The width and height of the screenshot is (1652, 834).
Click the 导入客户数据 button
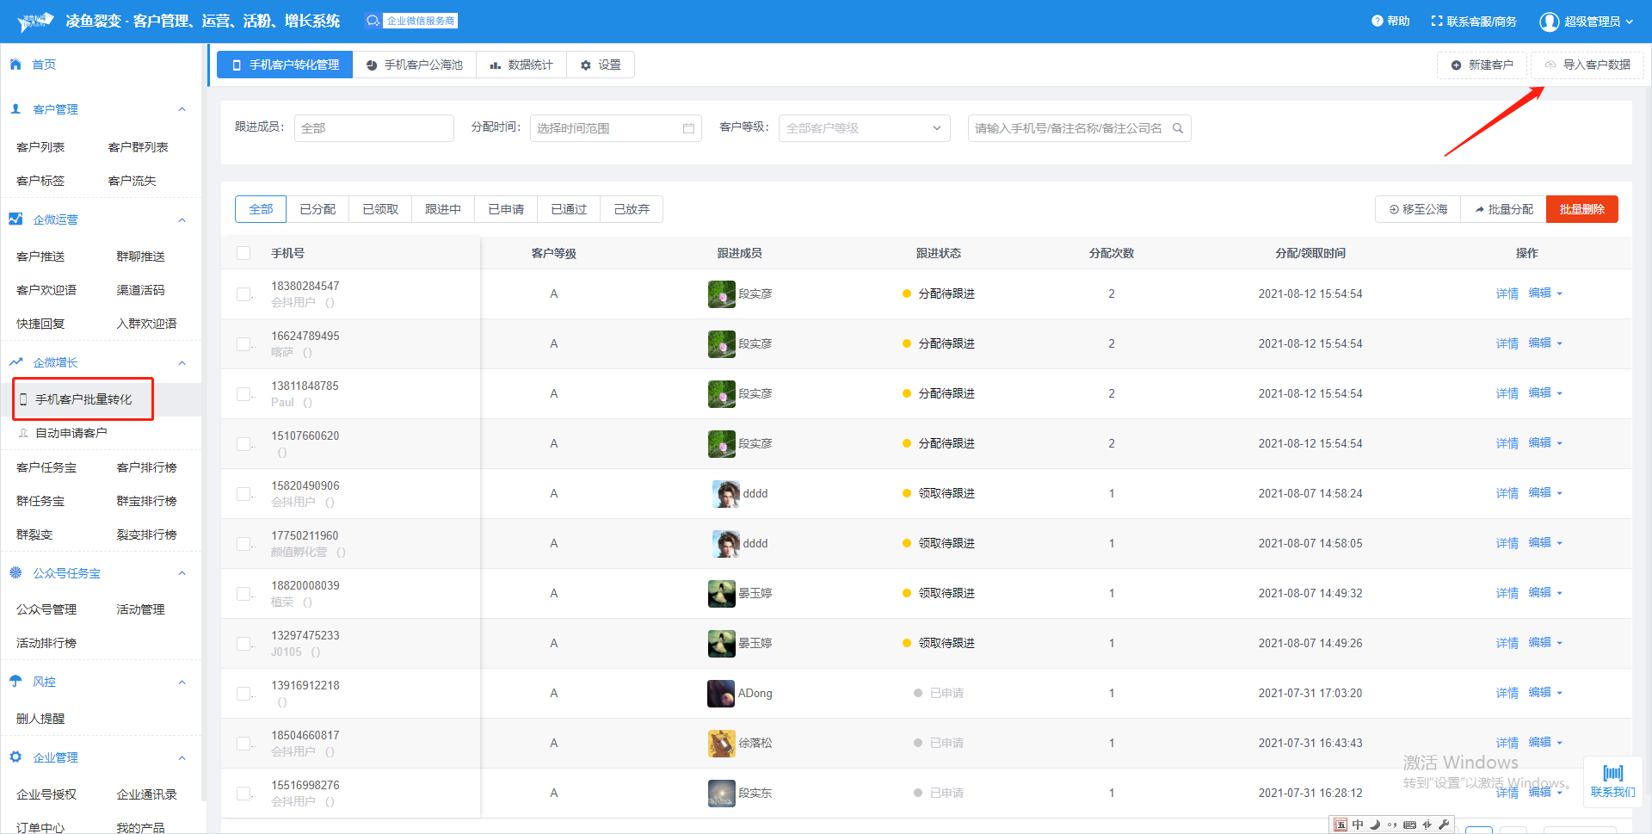1587,65
